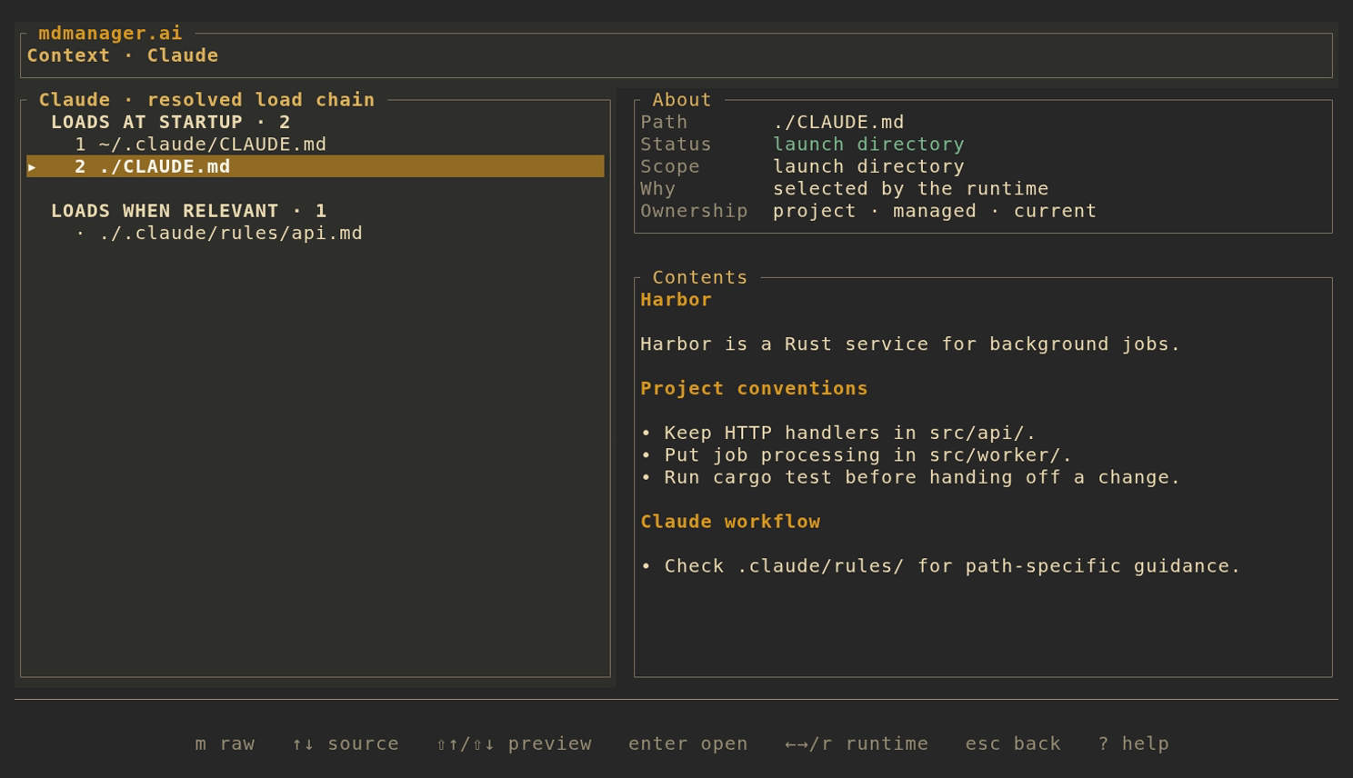
Task: Click the 'Claude workflow' heading
Action: [x=730, y=522]
